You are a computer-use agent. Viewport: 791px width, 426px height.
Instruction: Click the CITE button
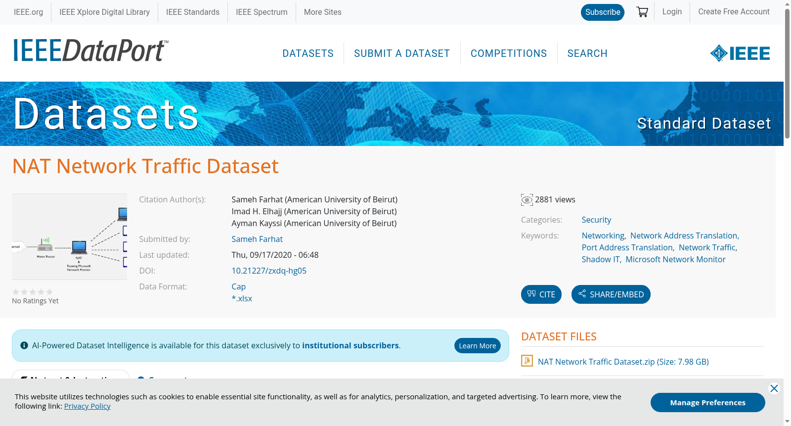(541, 294)
